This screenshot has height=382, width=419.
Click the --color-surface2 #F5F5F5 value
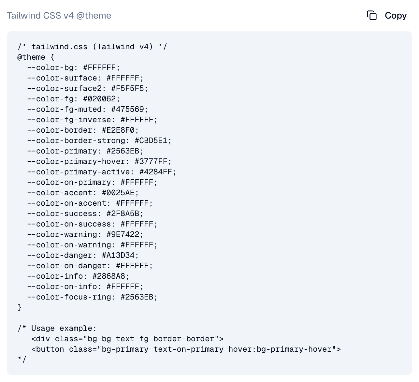[x=130, y=88]
